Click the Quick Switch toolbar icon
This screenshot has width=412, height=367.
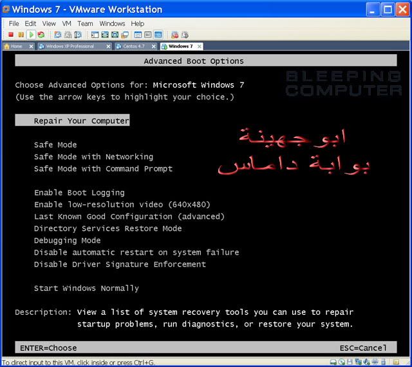105,35
